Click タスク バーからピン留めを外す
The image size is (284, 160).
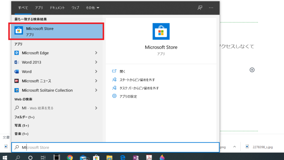click(x=139, y=88)
